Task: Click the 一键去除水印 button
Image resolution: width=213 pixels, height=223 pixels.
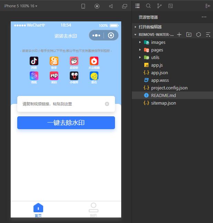Action: [66, 123]
